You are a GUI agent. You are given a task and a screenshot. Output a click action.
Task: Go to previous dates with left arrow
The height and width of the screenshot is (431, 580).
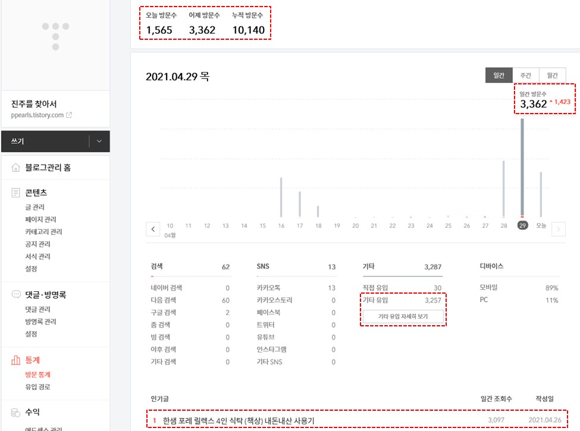(x=153, y=229)
